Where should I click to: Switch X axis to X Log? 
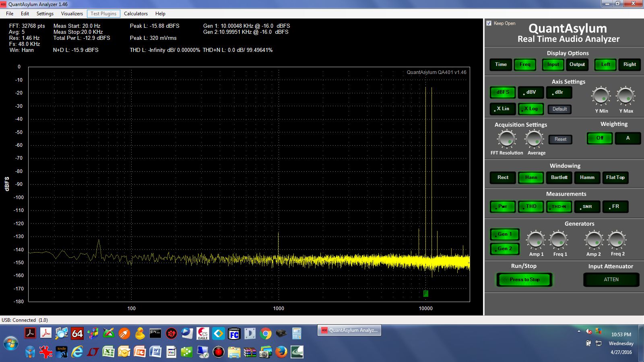click(531, 109)
